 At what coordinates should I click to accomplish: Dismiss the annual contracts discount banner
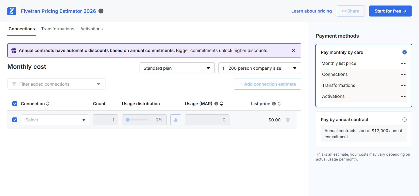[x=294, y=50]
